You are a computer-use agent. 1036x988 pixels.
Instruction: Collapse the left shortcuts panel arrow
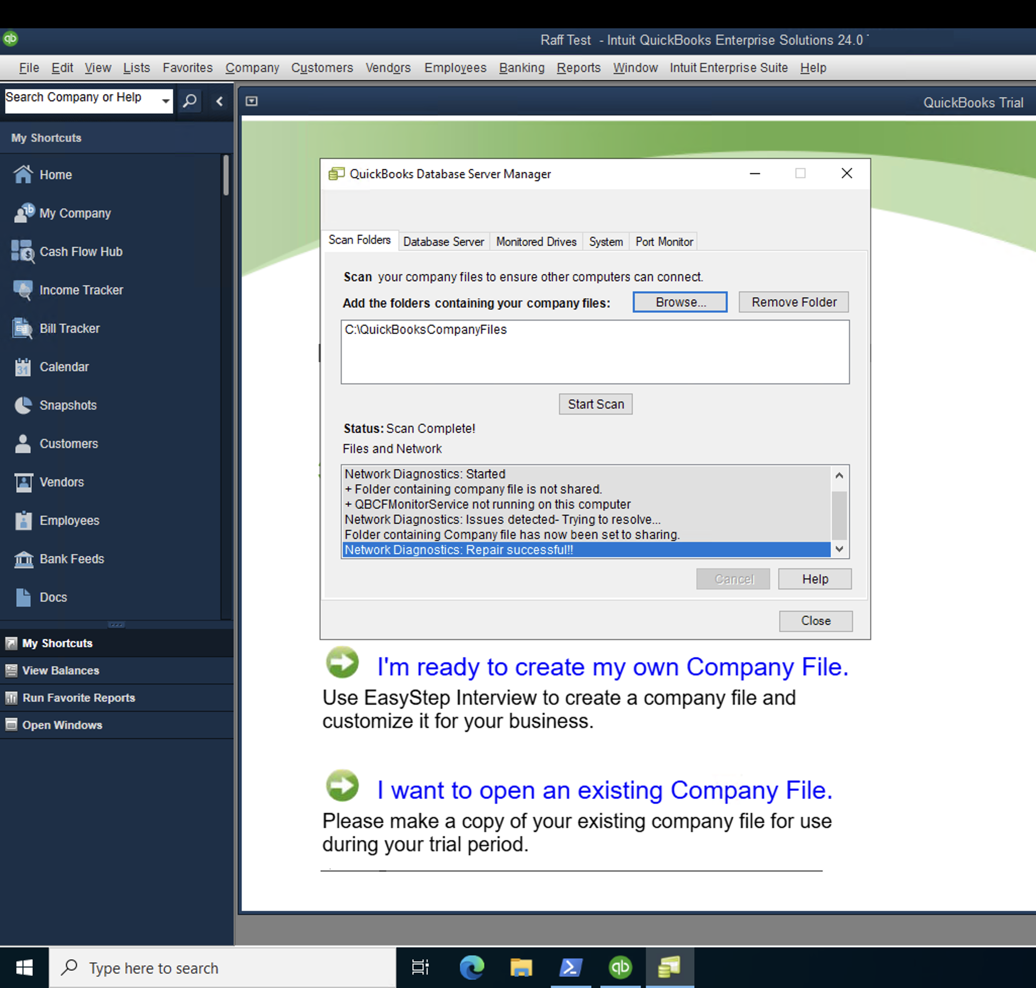click(219, 101)
